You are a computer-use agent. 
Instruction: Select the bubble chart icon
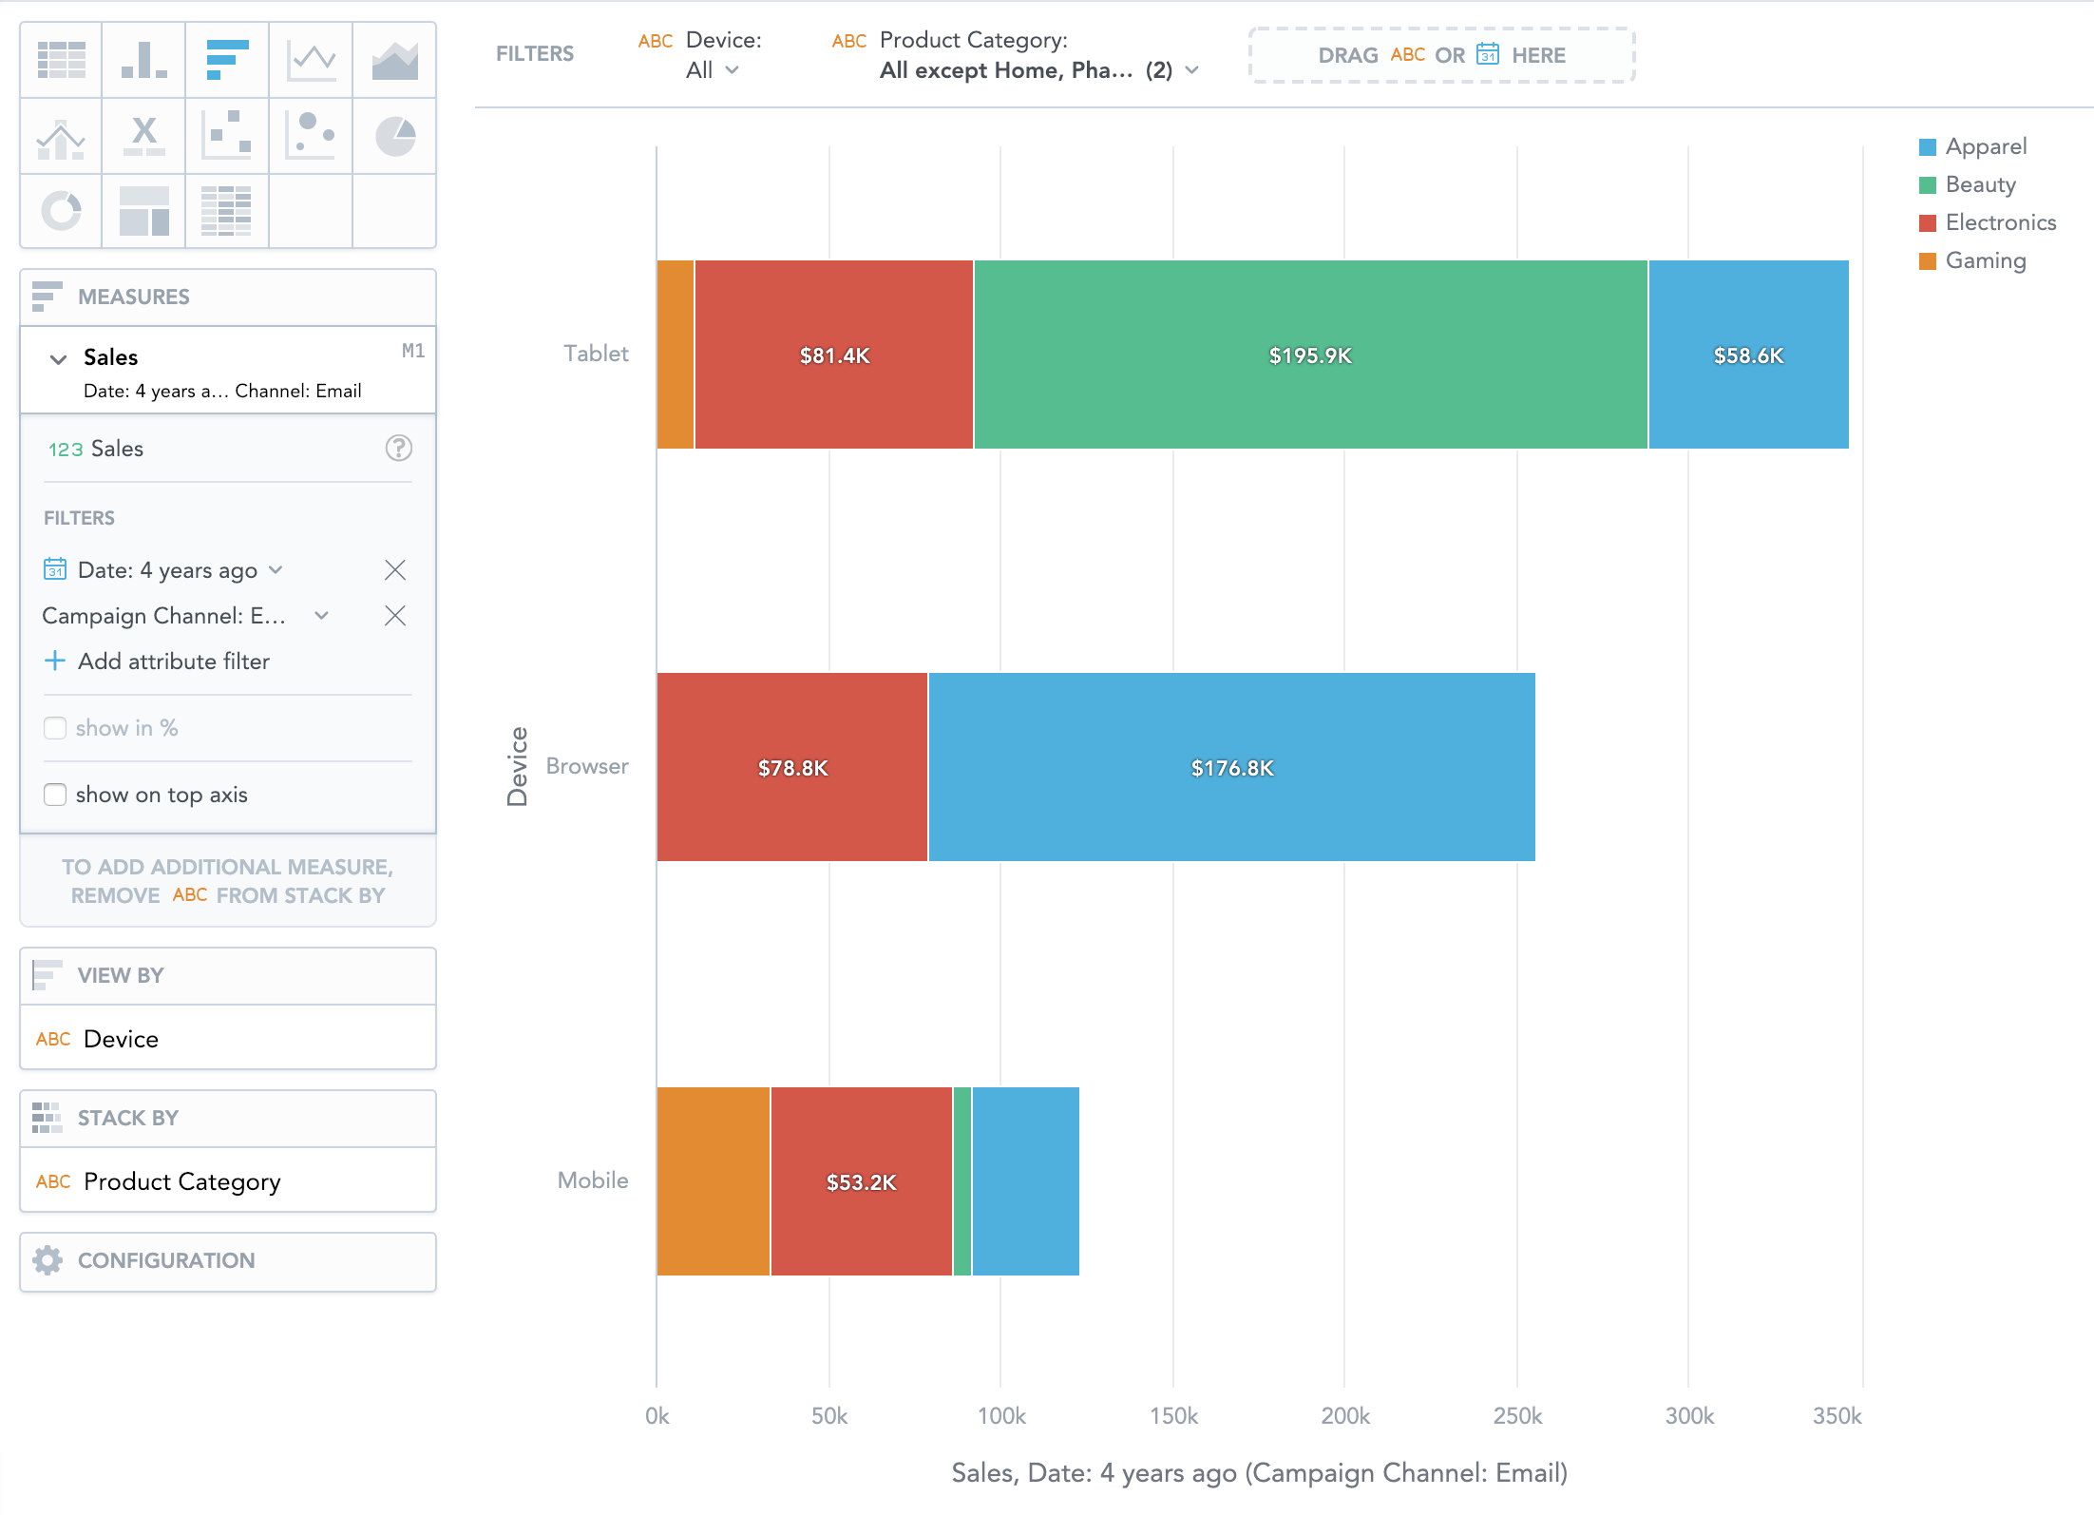click(x=311, y=136)
